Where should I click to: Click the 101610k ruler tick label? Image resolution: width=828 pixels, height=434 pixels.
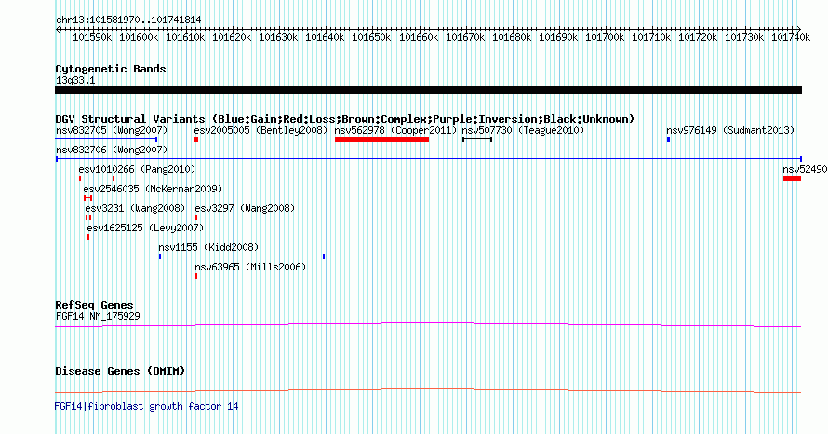pos(185,37)
